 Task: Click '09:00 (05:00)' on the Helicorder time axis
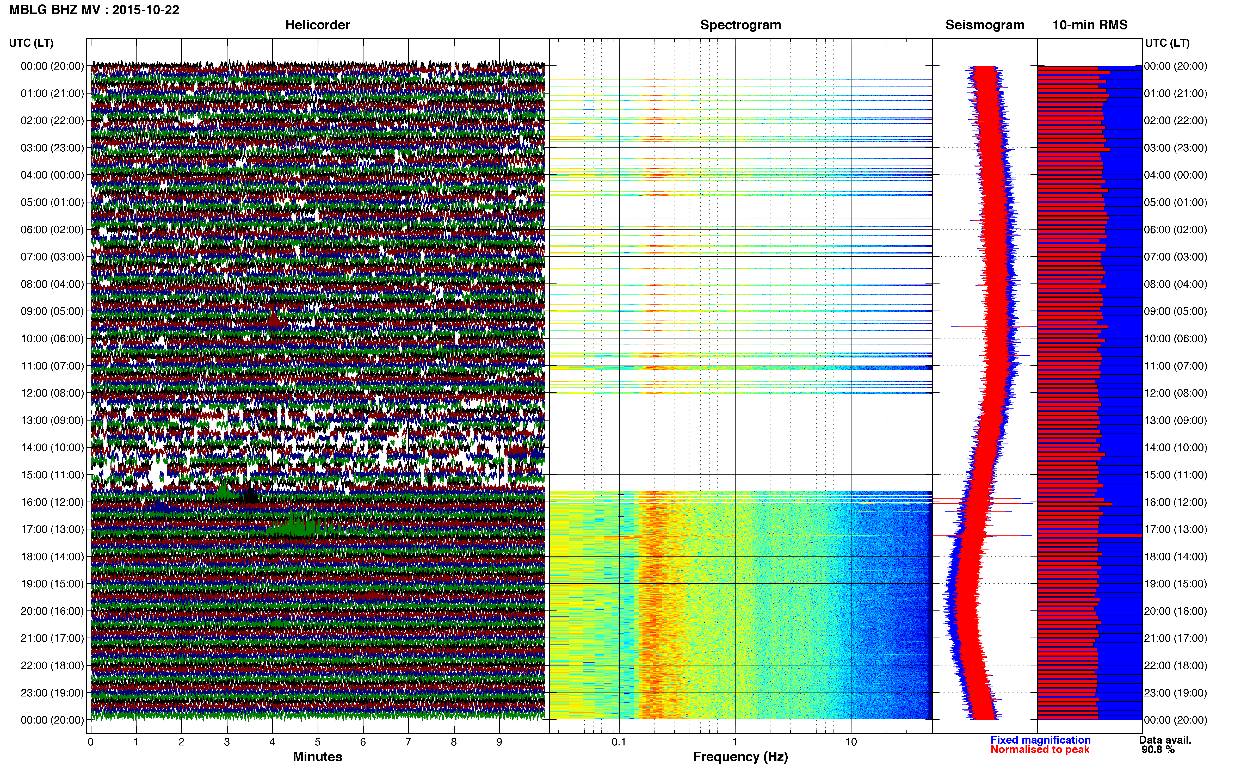click(x=52, y=311)
